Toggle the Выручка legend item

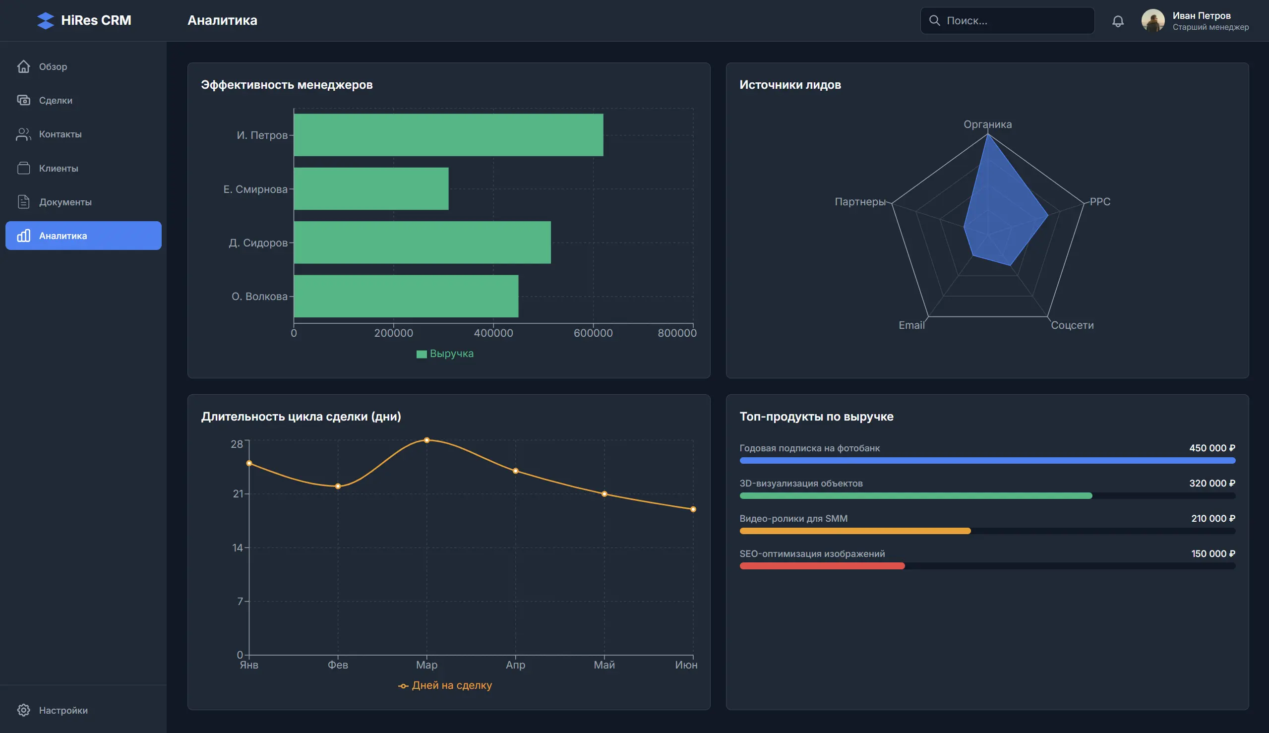coord(444,354)
